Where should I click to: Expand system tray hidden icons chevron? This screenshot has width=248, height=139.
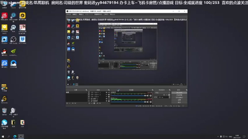pos(218,137)
